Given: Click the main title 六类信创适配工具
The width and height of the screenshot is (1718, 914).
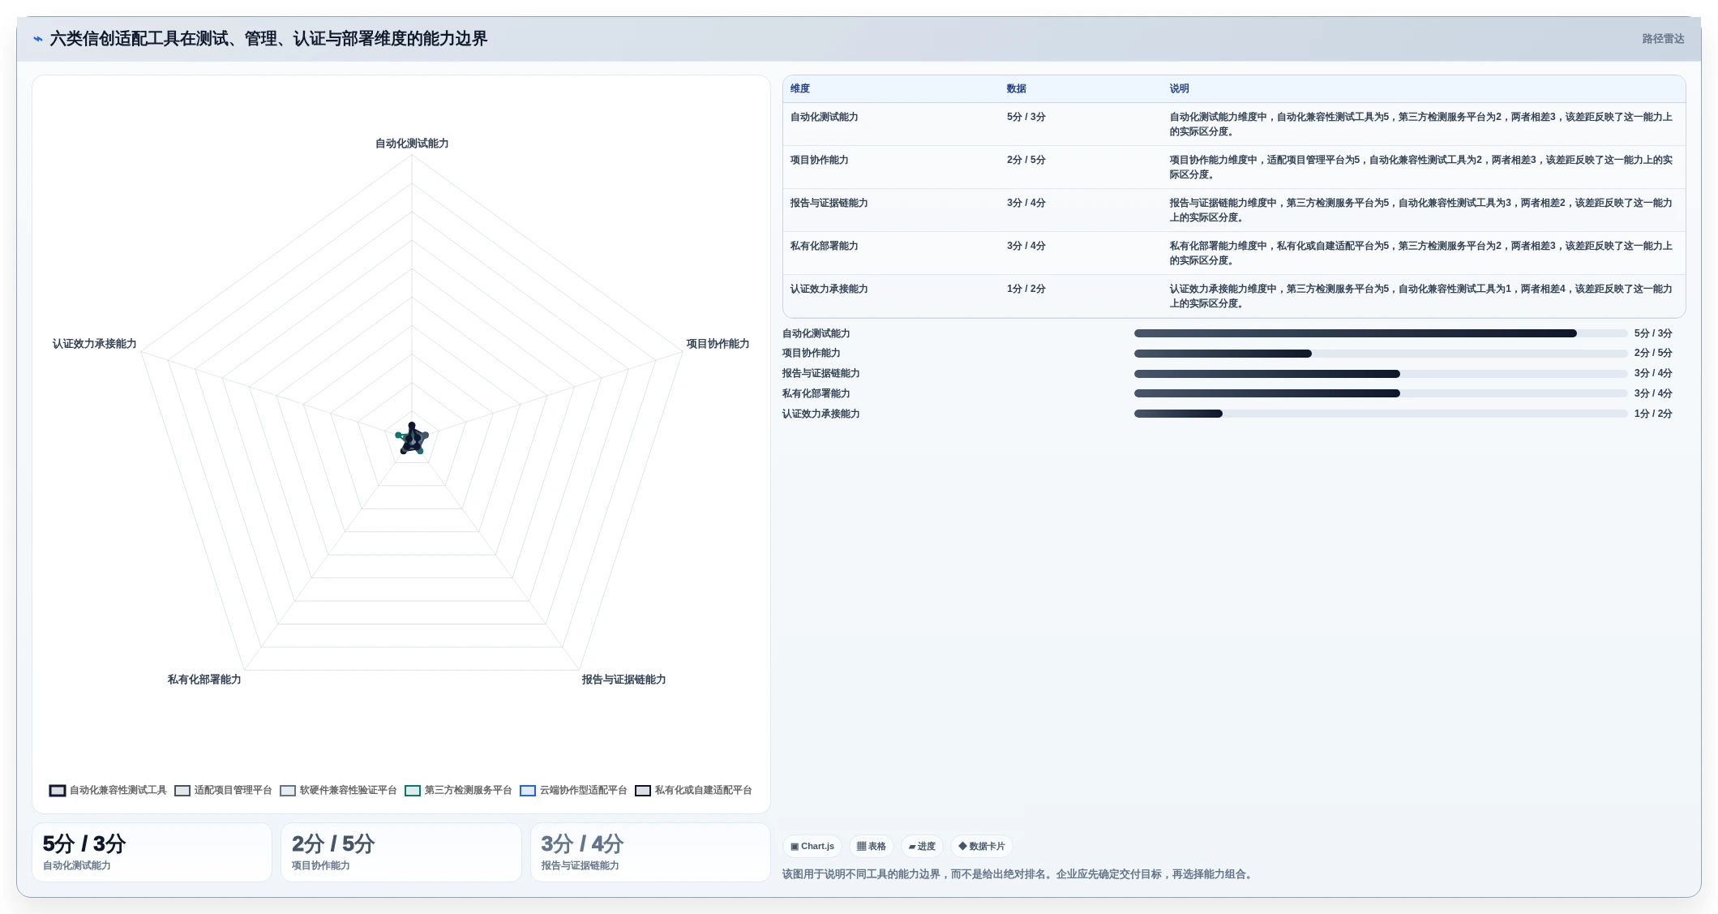Looking at the screenshot, I should pyautogui.click(x=268, y=39).
